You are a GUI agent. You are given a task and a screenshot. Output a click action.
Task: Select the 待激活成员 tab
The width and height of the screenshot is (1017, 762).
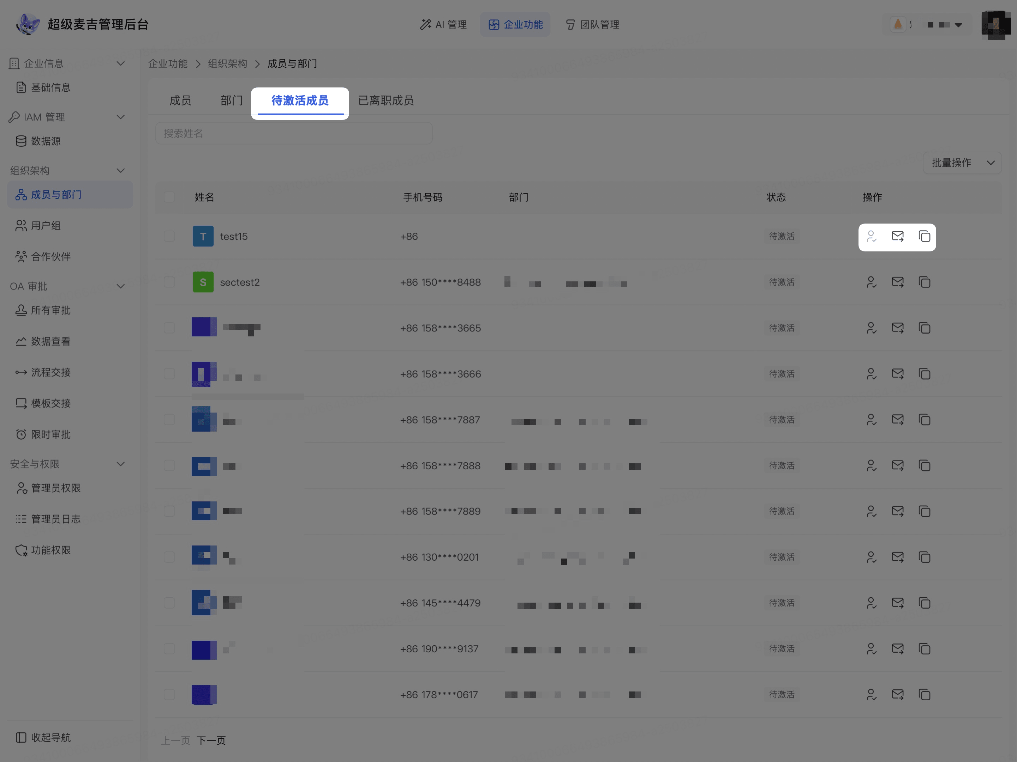click(300, 100)
